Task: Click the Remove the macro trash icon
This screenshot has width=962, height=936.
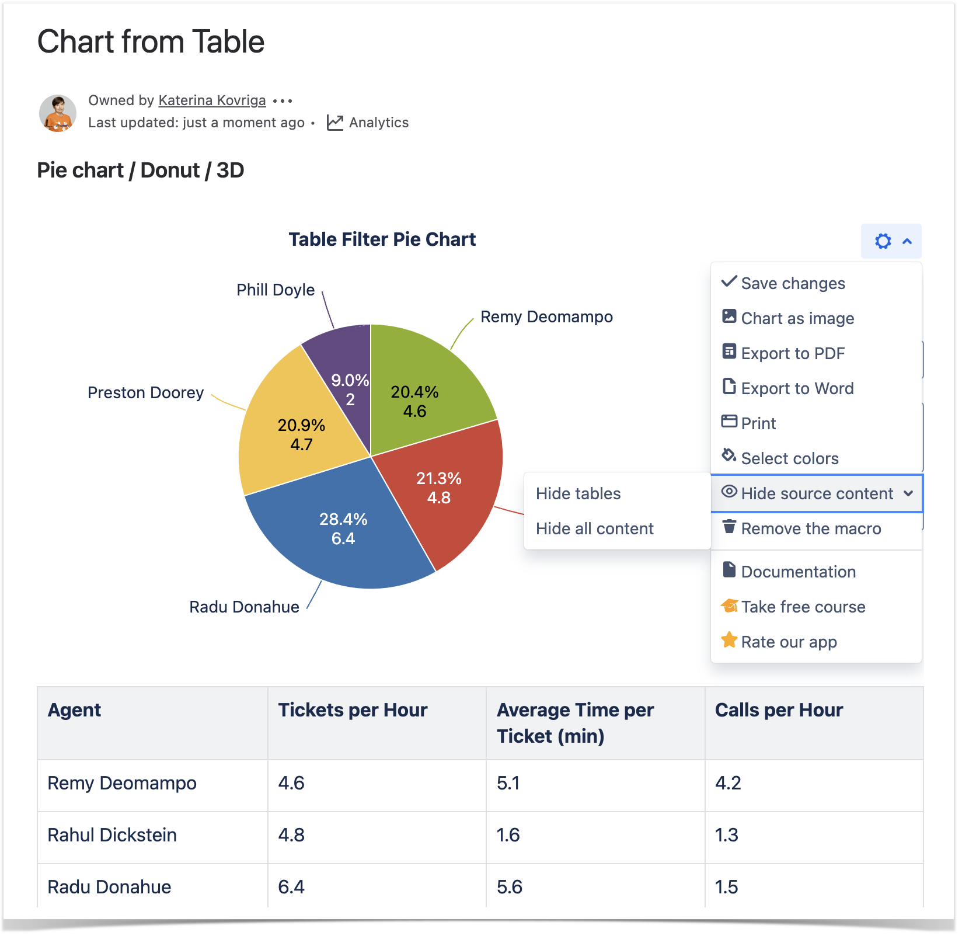Action: [729, 527]
